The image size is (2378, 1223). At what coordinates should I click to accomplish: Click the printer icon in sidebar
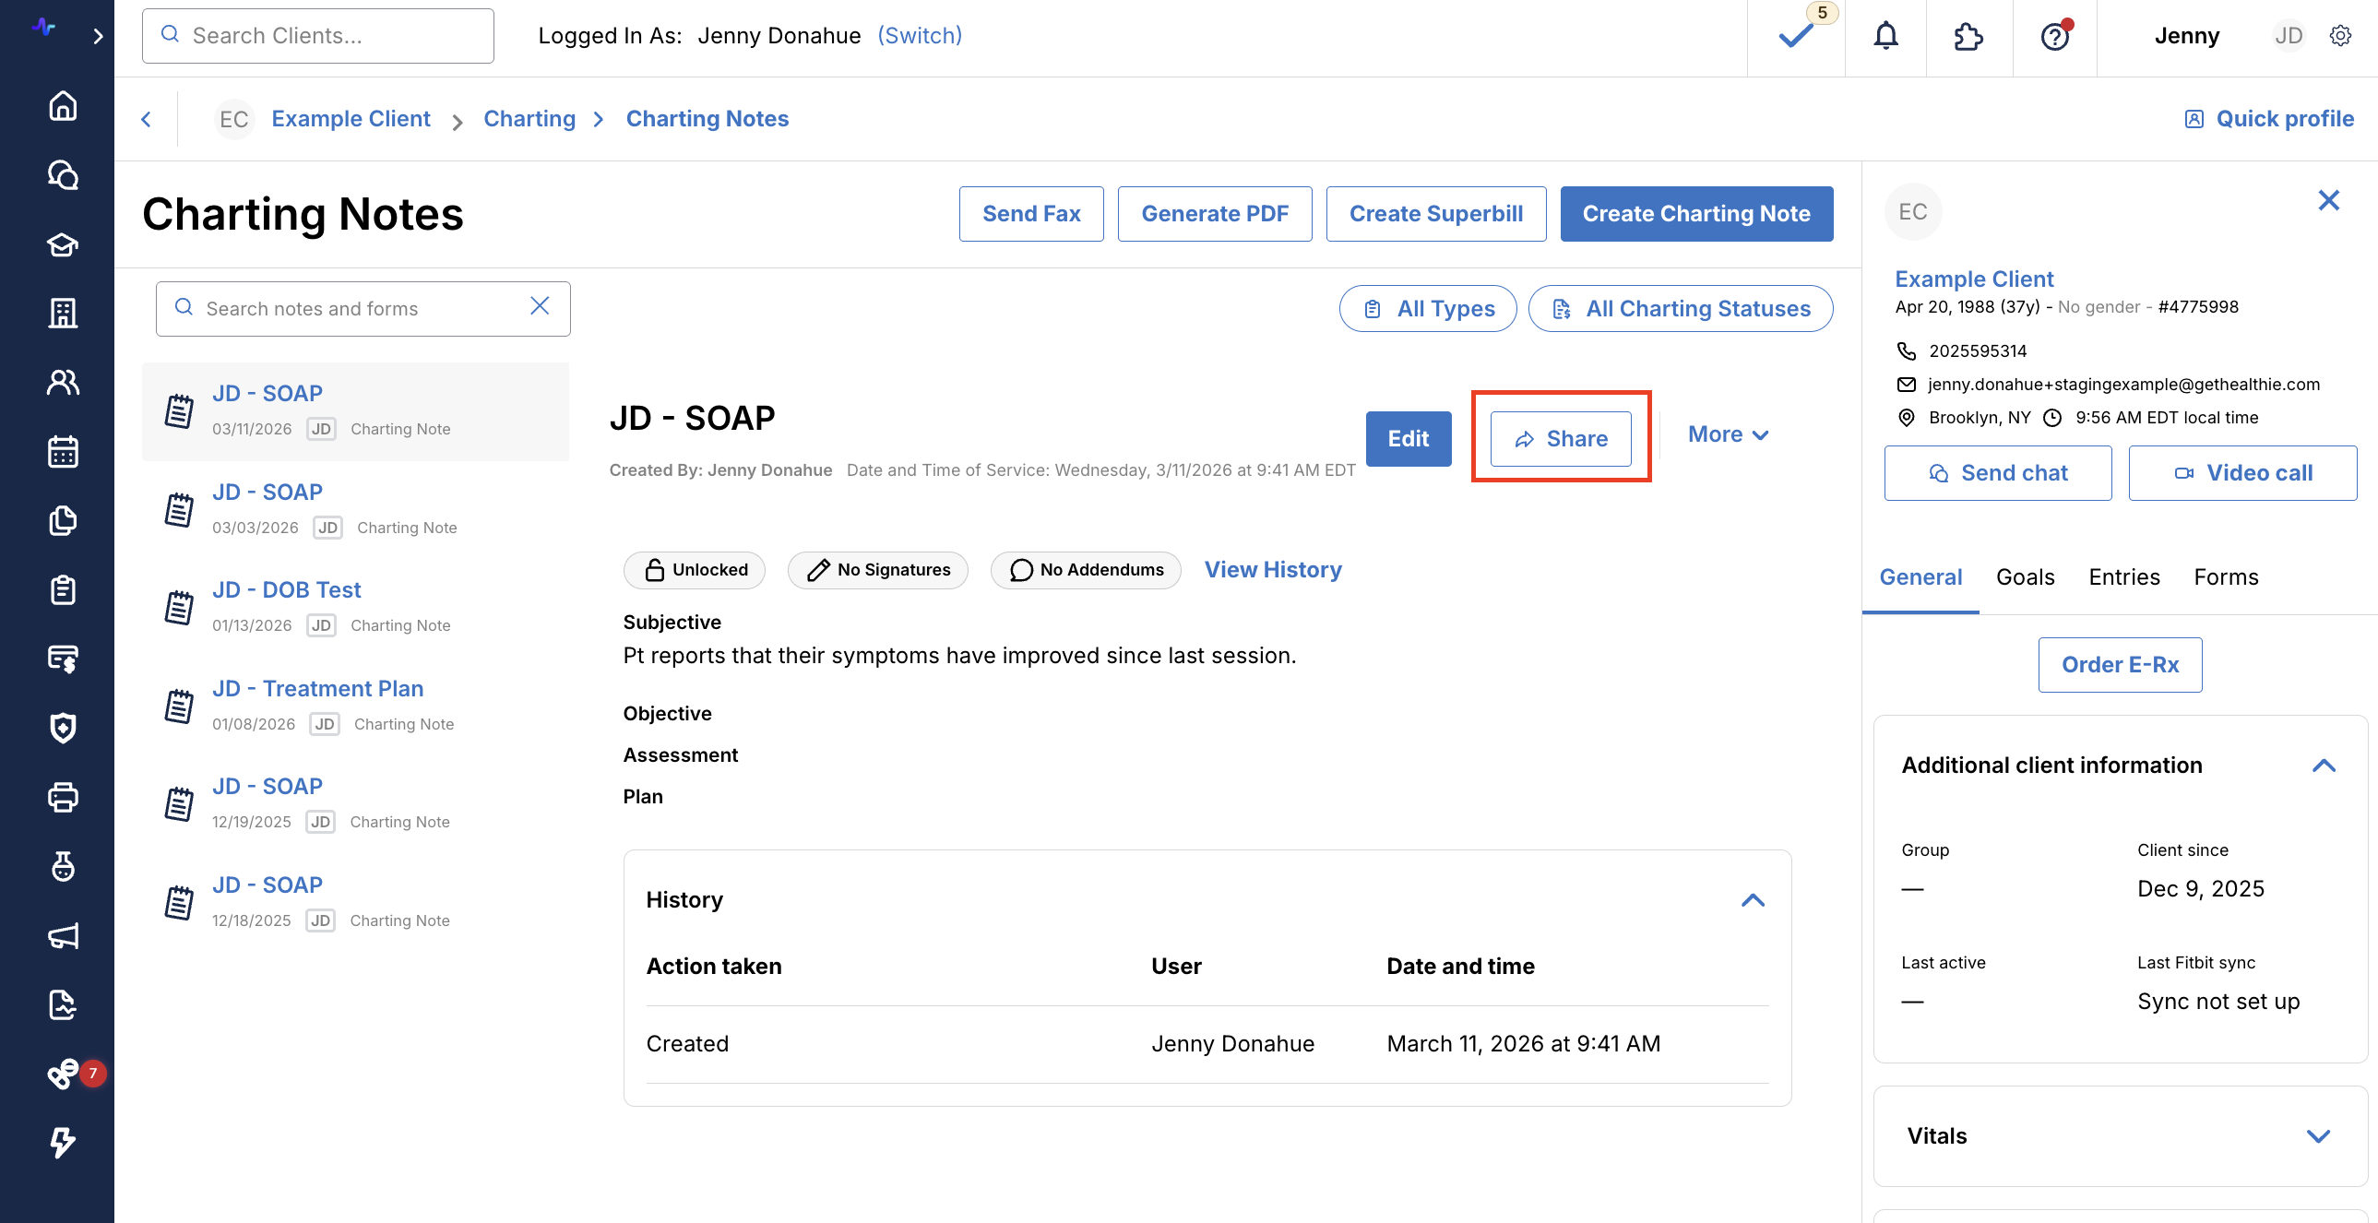pos(62,797)
